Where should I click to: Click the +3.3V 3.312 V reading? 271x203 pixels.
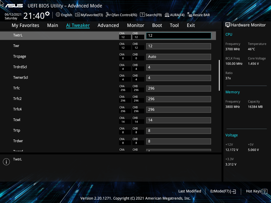click(x=231, y=164)
